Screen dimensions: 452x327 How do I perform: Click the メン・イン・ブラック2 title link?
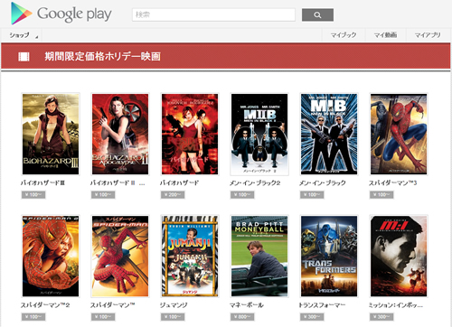click(255, 182)
